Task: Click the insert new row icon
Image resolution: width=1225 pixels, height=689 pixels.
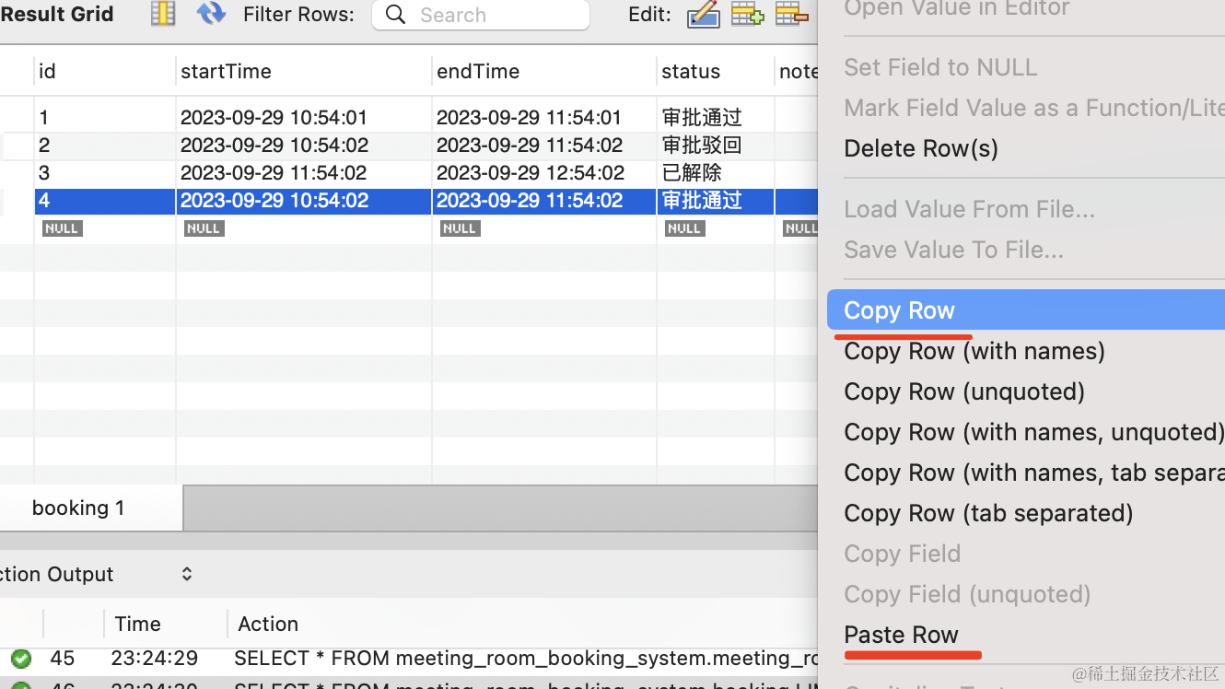Action: click(748, 14)
